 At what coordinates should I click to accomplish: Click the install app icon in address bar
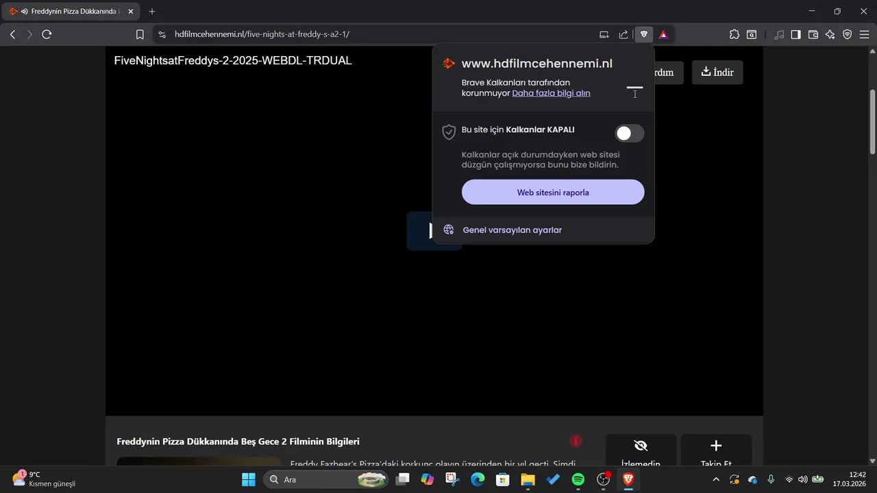coord(604,34)
